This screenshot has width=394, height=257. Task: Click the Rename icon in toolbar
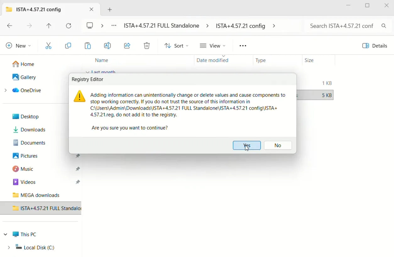107,46
